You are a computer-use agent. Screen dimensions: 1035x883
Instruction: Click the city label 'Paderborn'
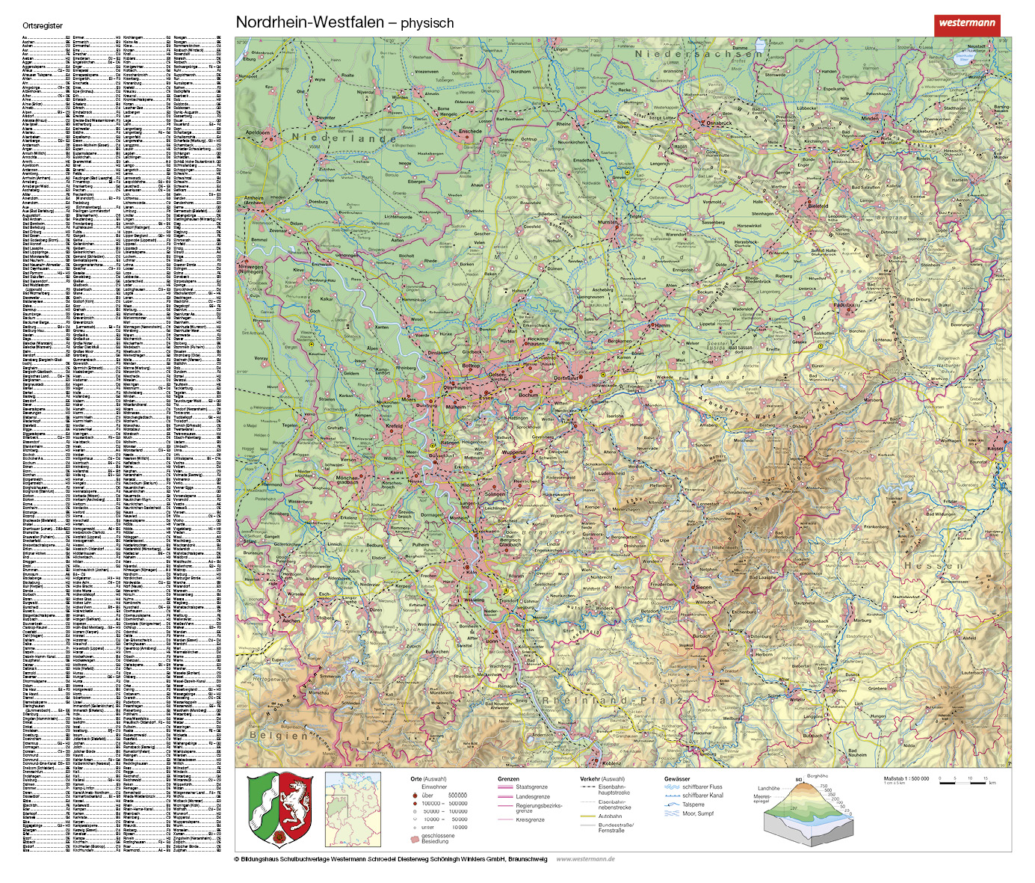(x=847, y=305)
